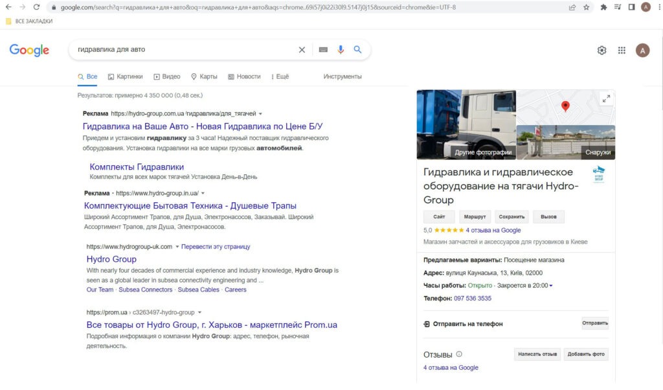Open the 'Our Team' sitelink
Image resolution: width=663 pixels, height=390 pixels.
(x=100, y=290)
